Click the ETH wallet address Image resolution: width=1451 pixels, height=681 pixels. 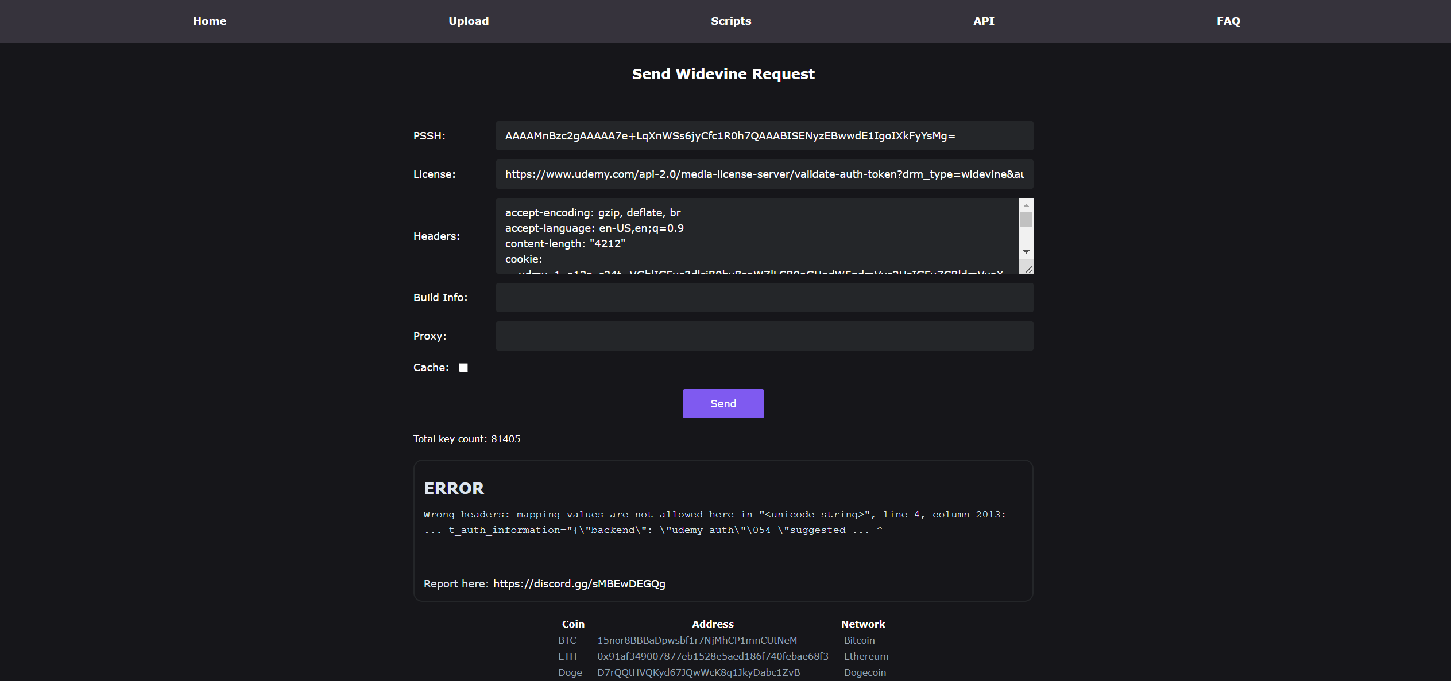pos(712,656)
